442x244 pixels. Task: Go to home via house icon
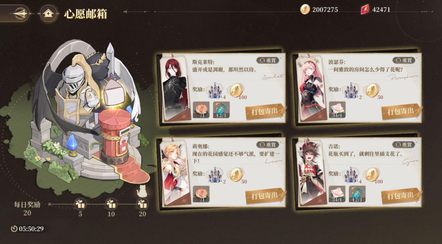(48, 13)
